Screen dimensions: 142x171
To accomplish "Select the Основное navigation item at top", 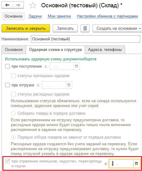I will (x=13, y=16).
